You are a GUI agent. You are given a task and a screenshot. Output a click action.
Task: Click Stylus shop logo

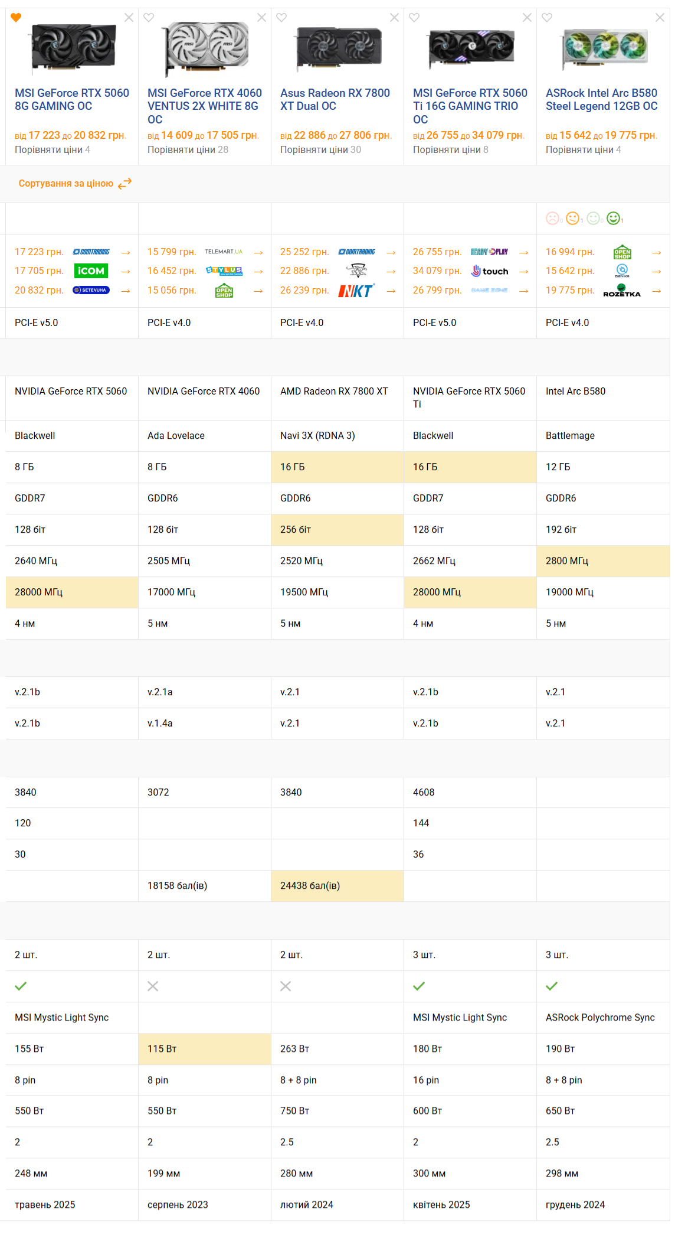(x=224, y=271)
